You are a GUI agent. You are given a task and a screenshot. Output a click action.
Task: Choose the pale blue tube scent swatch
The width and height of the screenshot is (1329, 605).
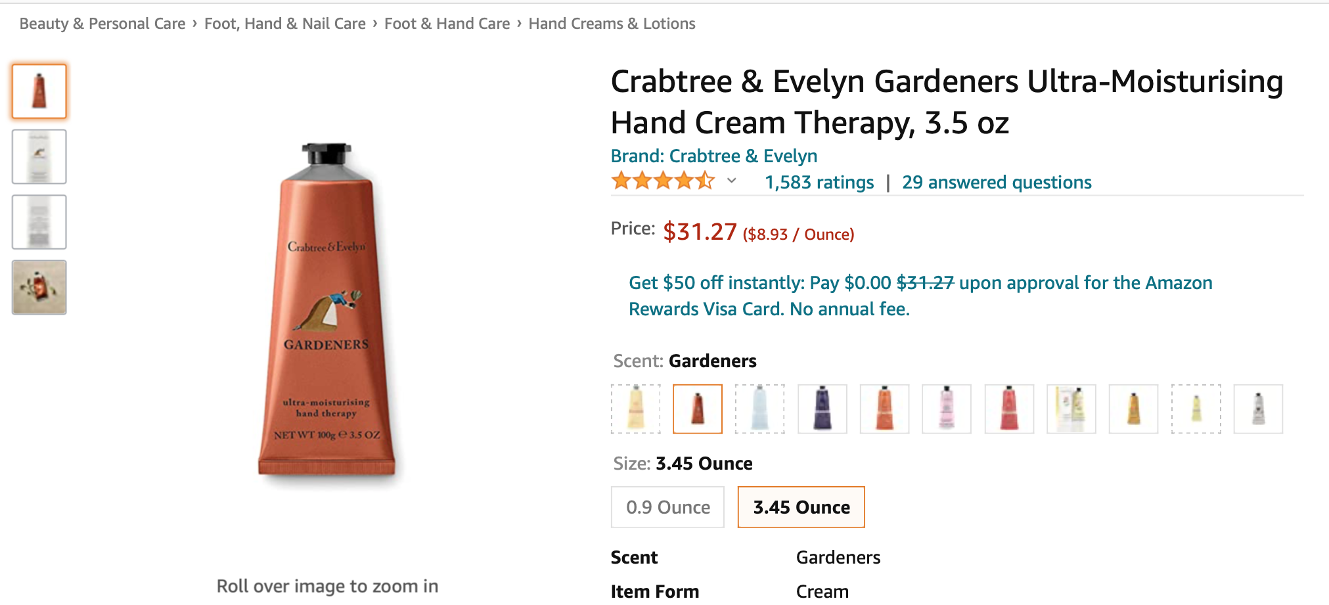coord(759,409)
